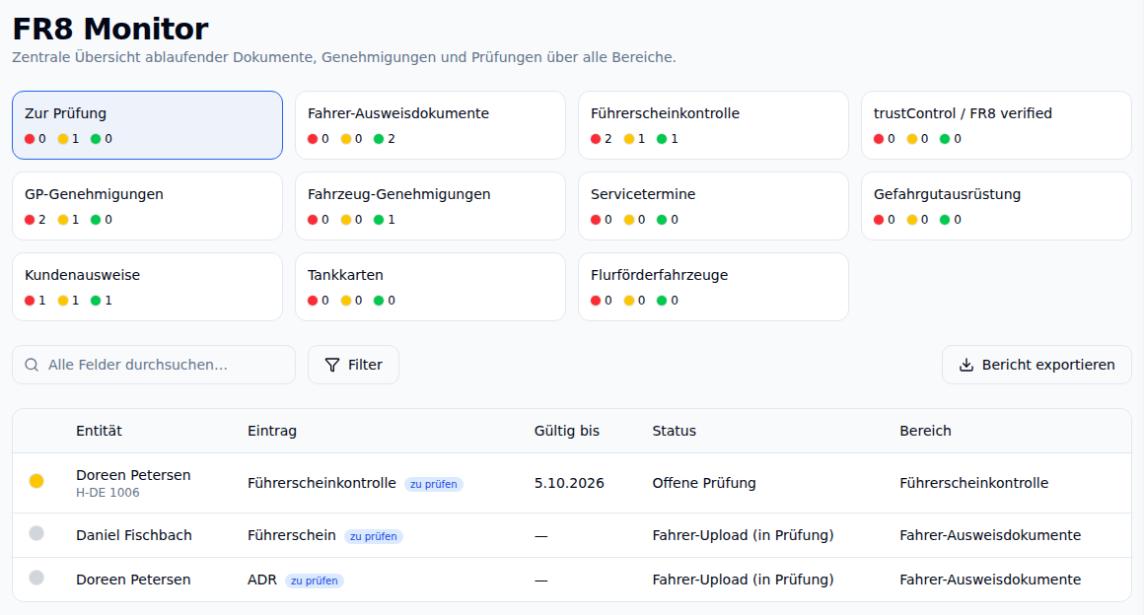Click the FR8 Monitor heading
The image size is (1144, 615).
pos(110,30)
